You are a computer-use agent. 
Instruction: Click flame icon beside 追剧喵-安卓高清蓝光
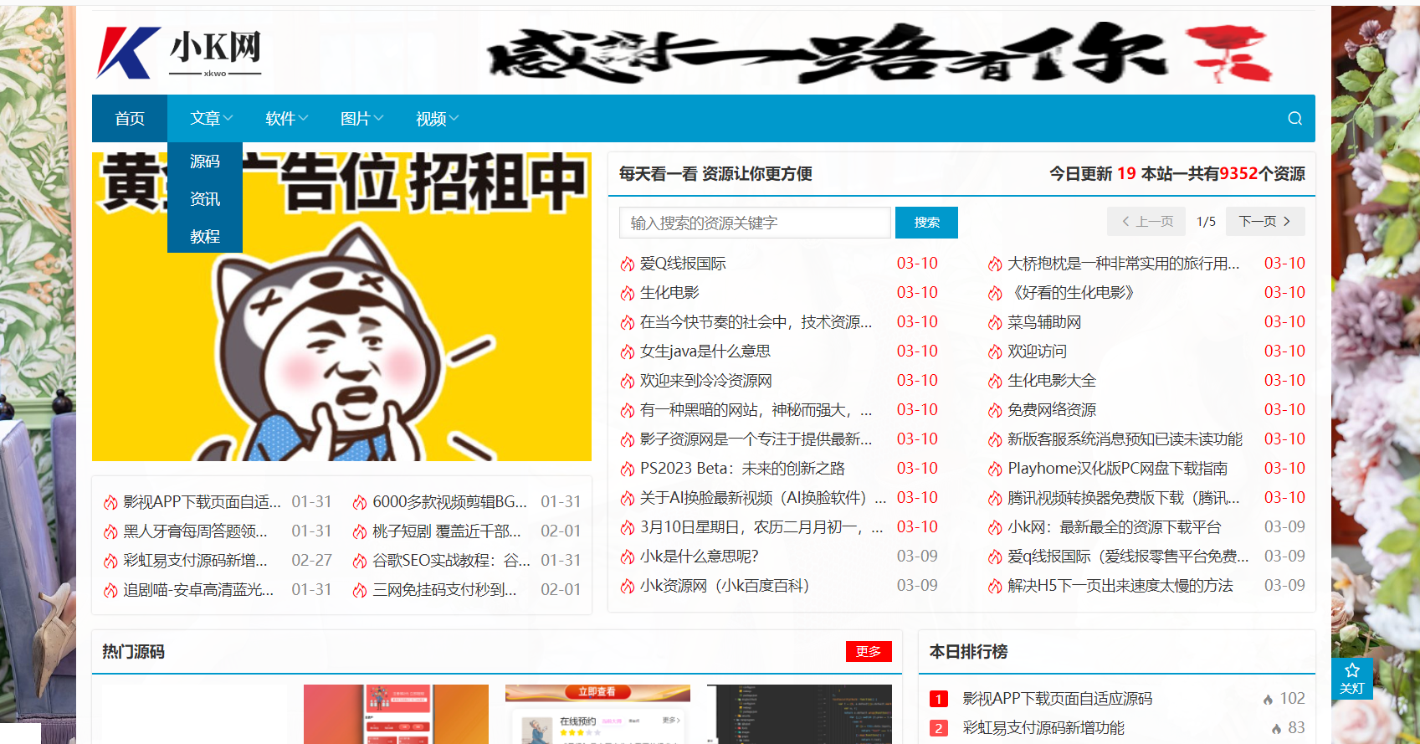point(110,591)
